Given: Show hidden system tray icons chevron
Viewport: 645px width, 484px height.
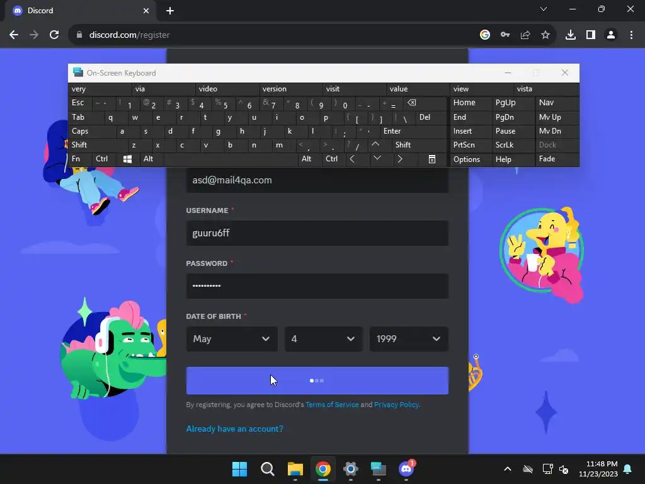Looking at the screenshot, I should [x=508, y=469].
